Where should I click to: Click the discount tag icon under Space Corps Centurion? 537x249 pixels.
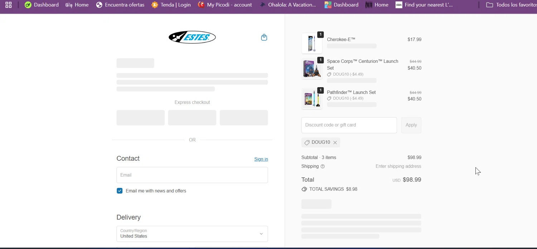pos(329,75)
